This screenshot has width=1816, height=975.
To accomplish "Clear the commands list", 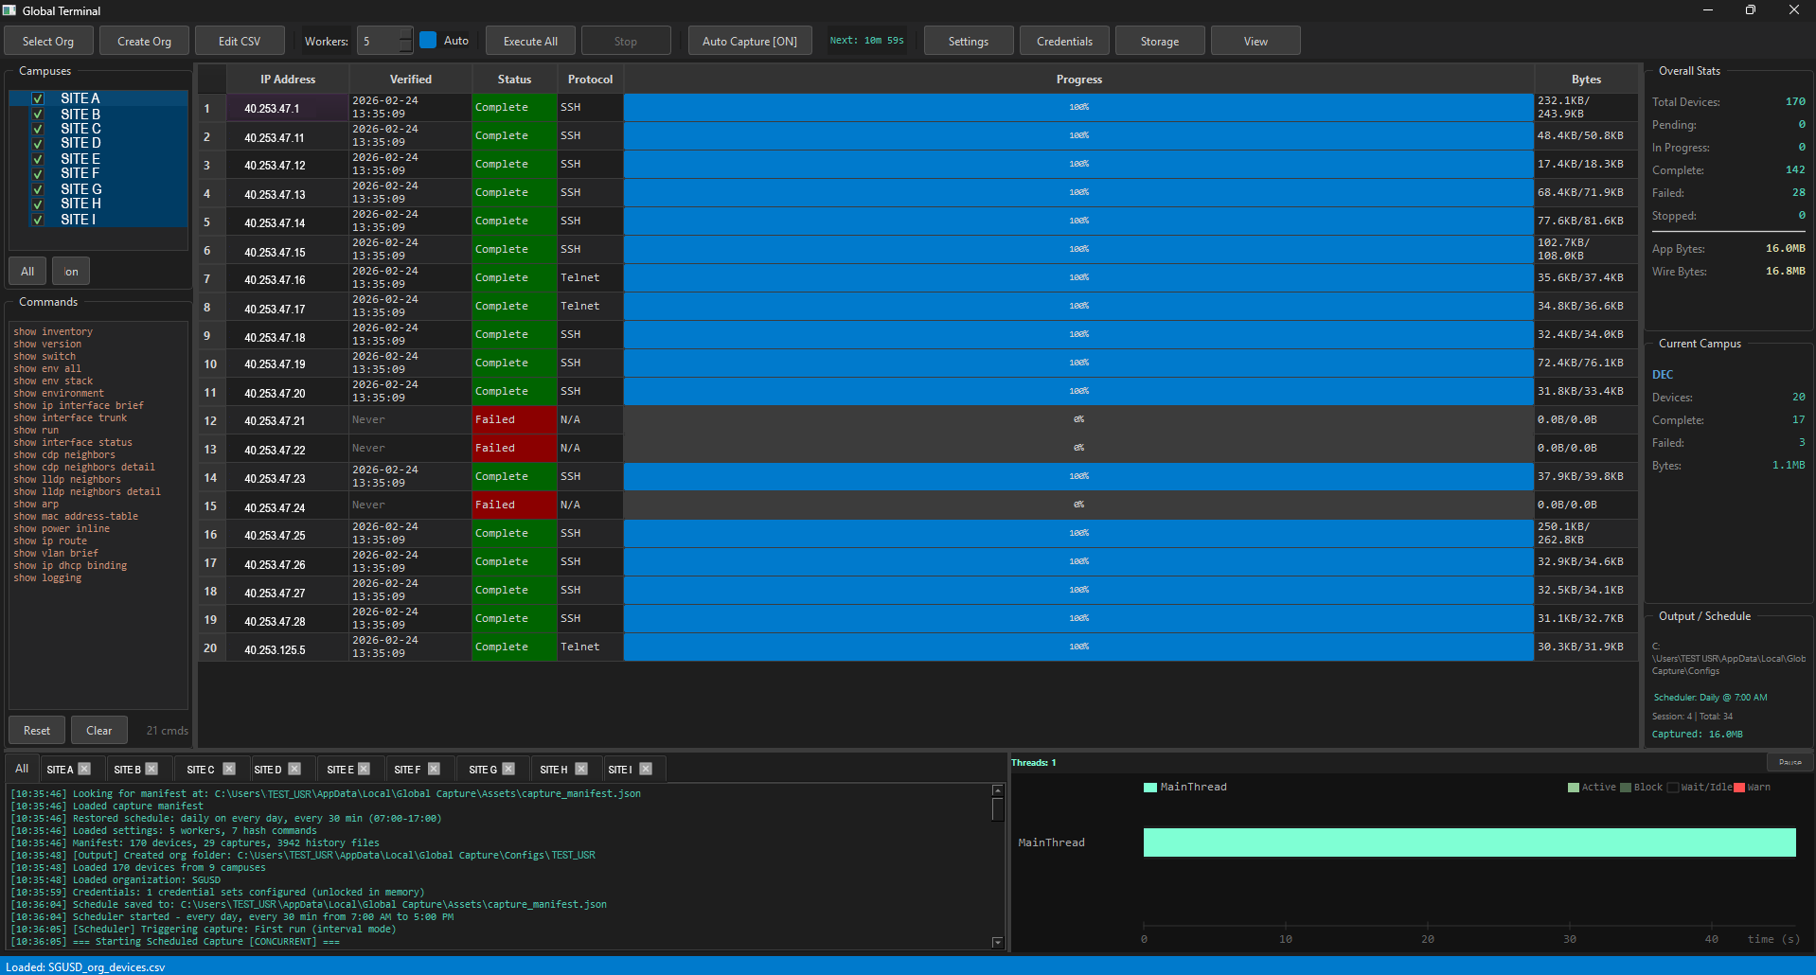I will point(98,730).
